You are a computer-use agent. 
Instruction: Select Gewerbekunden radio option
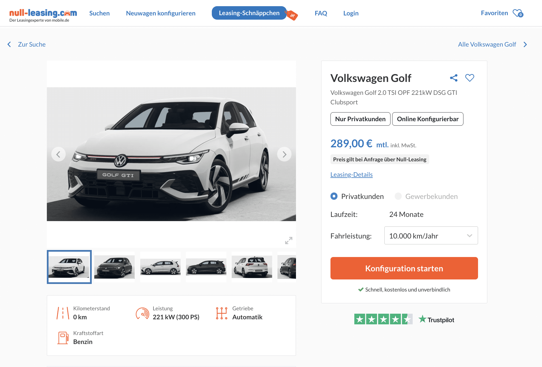(398, 196)
